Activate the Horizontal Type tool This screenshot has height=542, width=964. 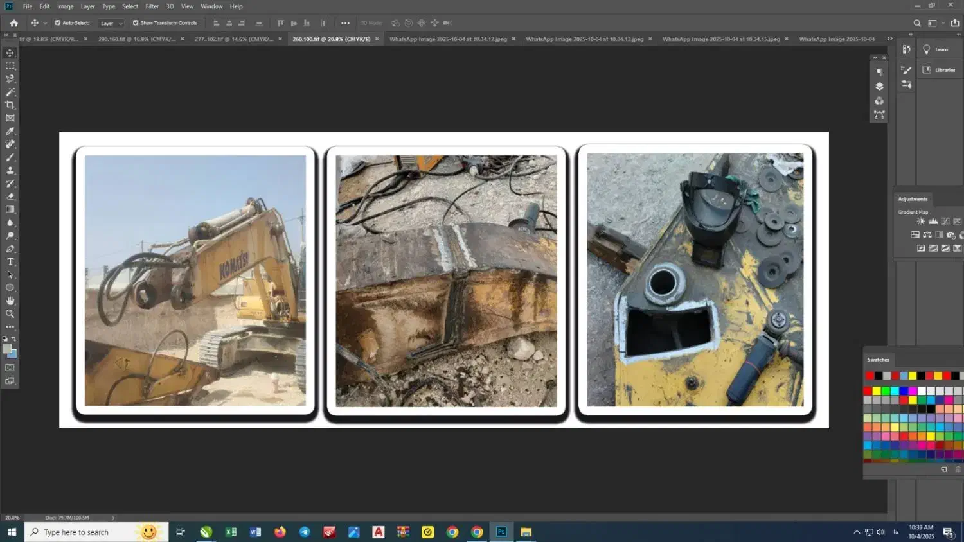(x=10, y=262)
